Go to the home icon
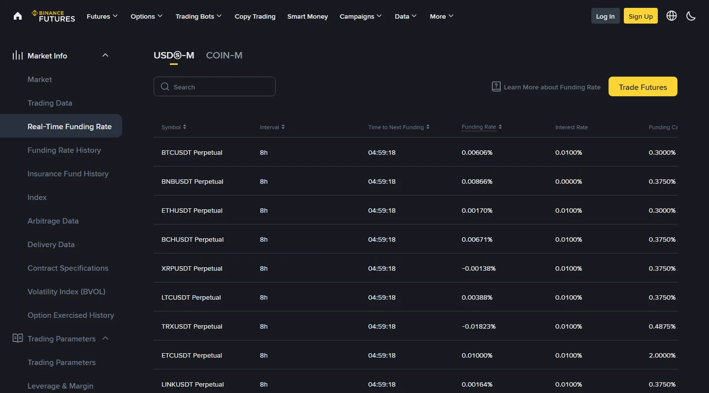 coord(18,16)
